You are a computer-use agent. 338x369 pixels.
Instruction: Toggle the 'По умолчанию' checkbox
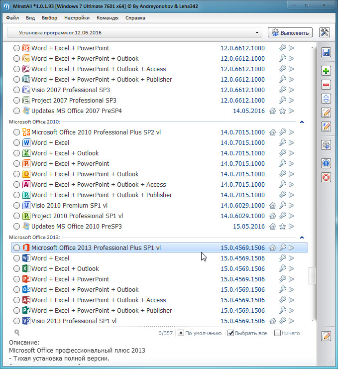click(x=181, y=333)
